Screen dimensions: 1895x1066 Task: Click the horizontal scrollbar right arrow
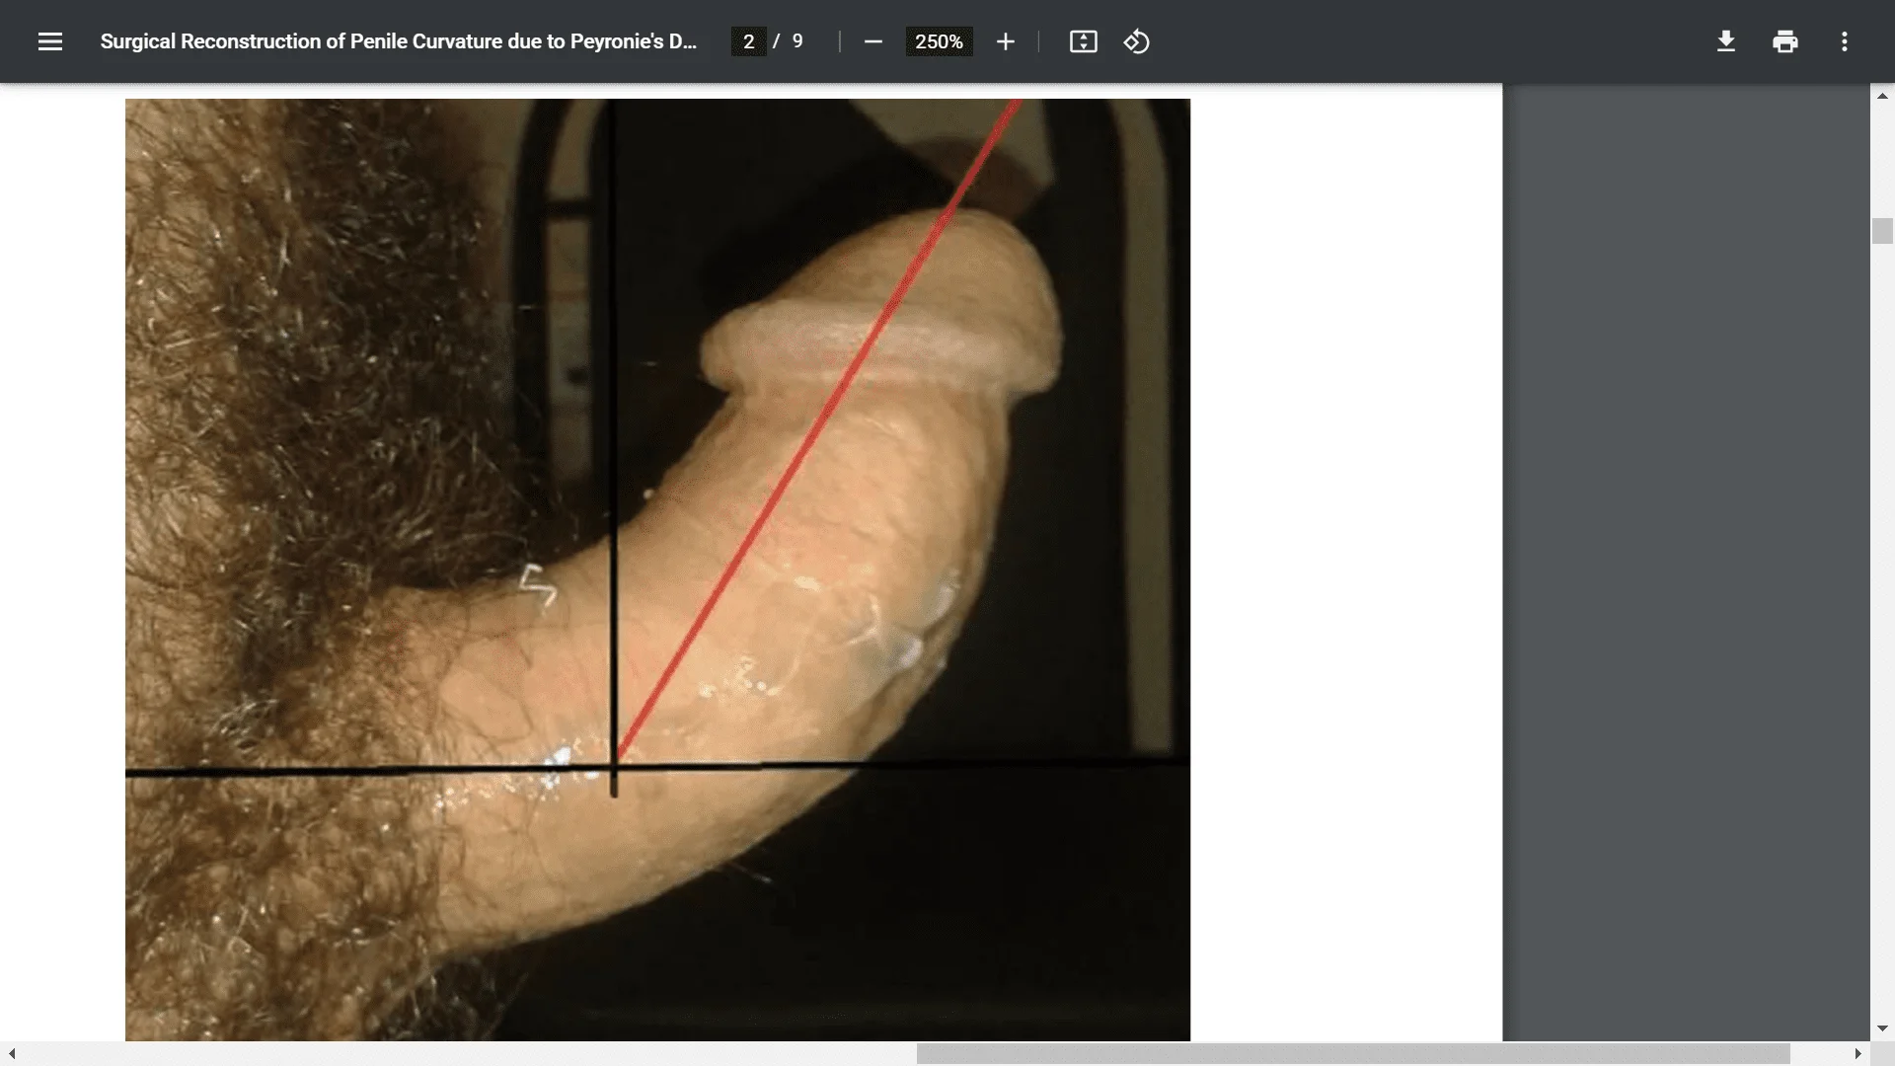[1857, 1053]
